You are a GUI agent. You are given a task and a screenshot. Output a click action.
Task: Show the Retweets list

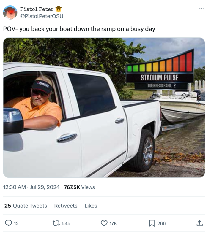coord(66,206)
